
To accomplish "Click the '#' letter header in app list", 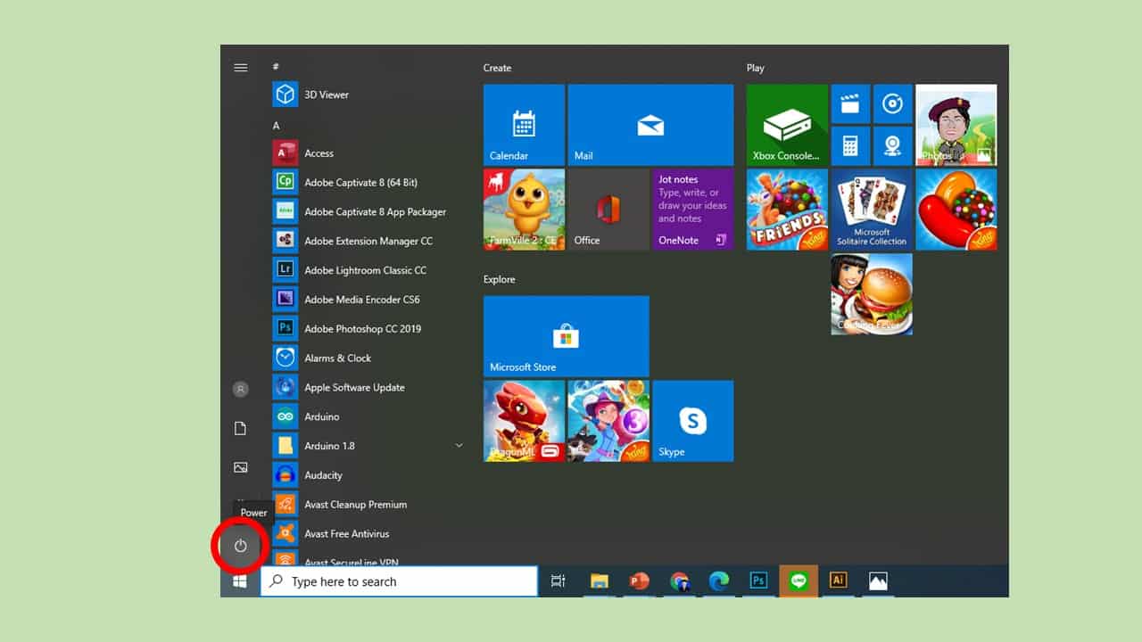I will [276, 67].
